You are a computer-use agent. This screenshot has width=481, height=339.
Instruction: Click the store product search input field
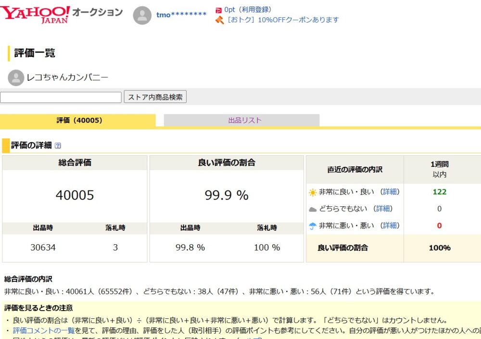60,97
